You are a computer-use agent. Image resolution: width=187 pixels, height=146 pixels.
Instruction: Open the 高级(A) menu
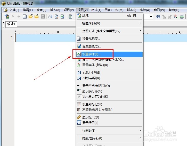145,10
